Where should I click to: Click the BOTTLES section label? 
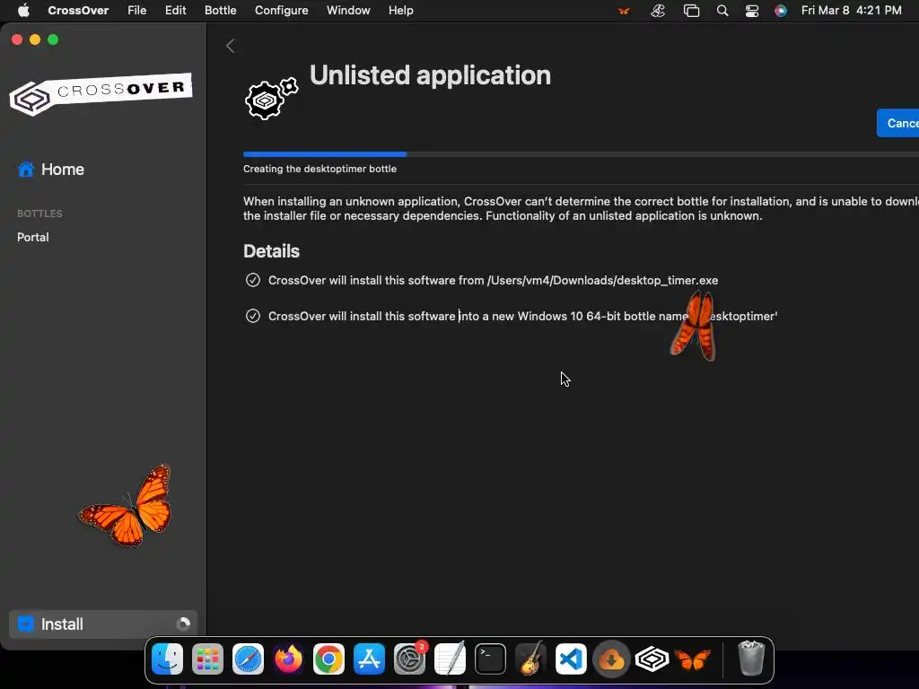[x=39, y=214]
